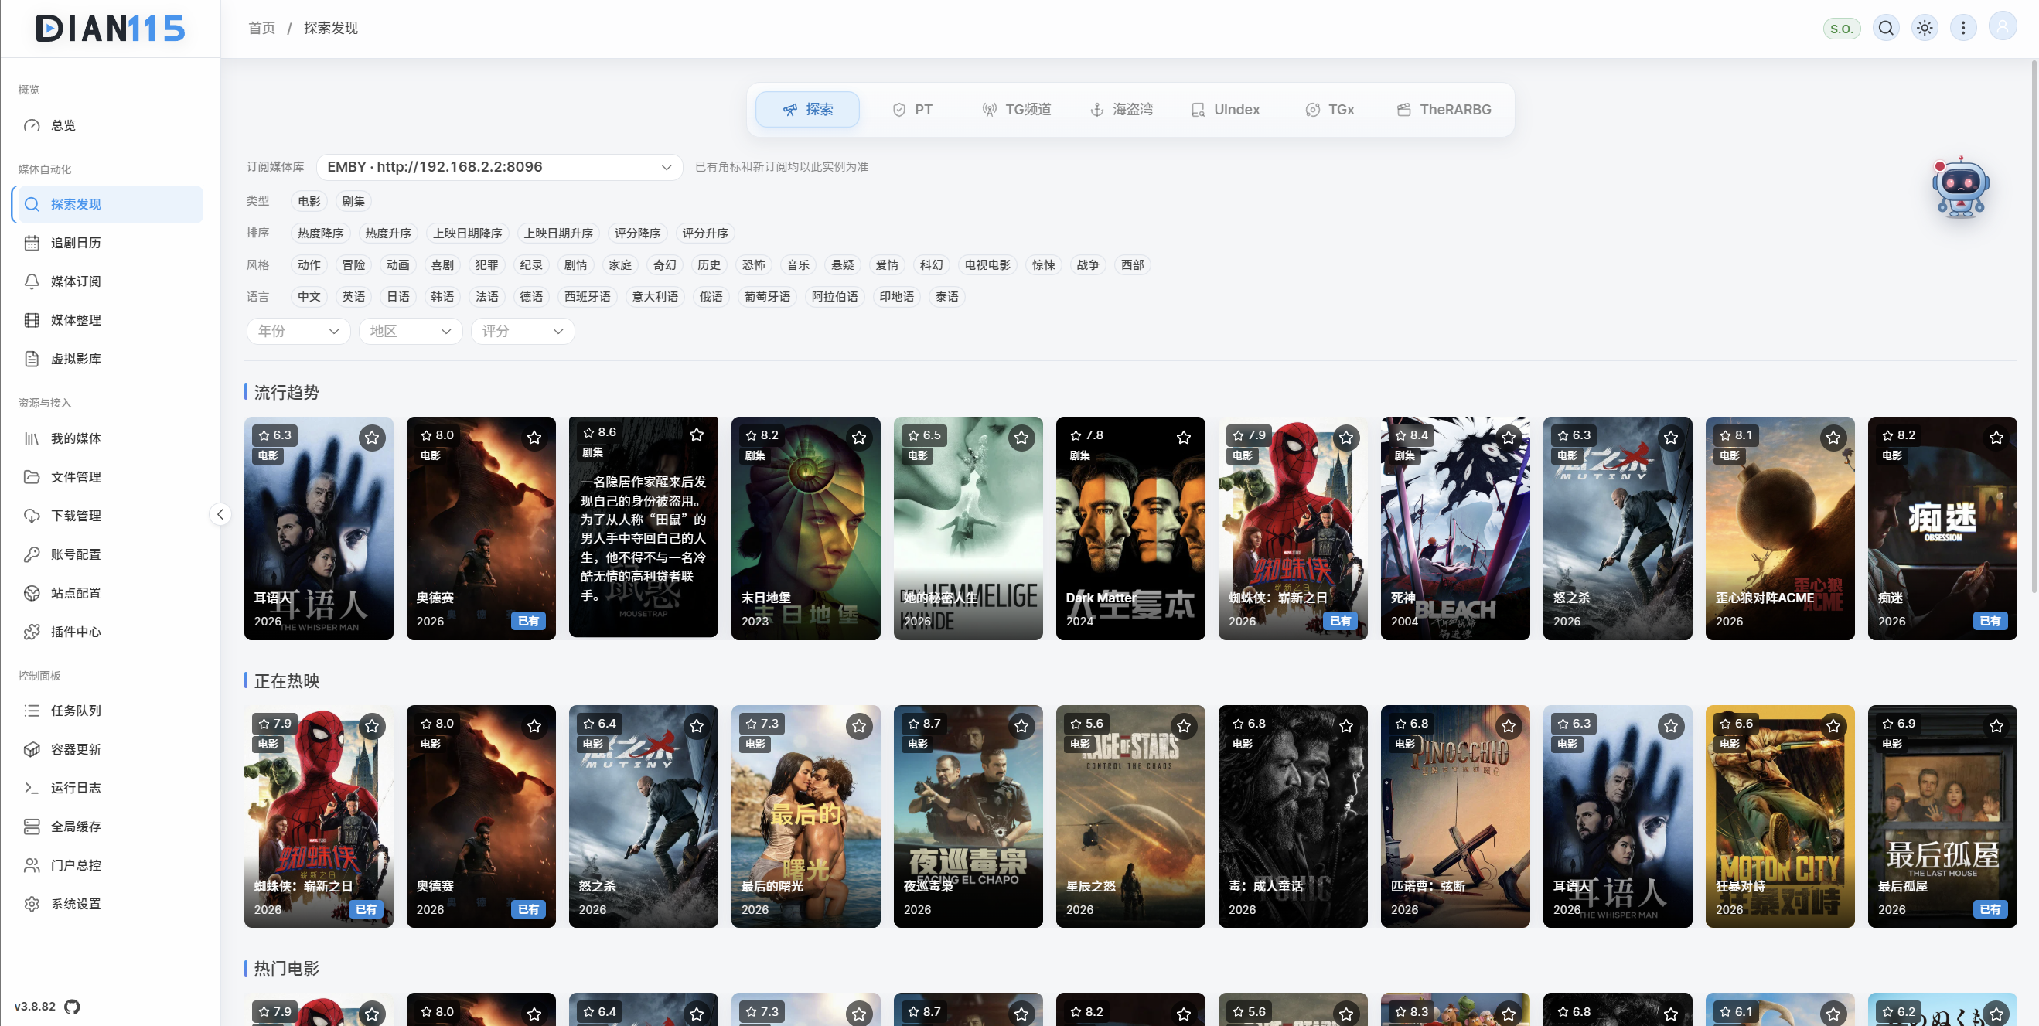
Task: Filter by 剧集 type
Action: point(354,202)
